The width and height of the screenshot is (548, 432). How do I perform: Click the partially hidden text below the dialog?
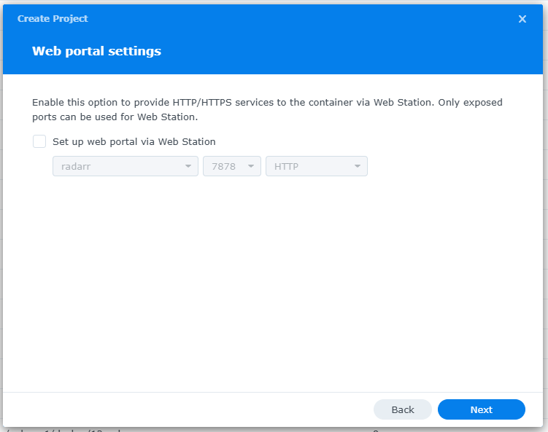click(x=66, y=430)
